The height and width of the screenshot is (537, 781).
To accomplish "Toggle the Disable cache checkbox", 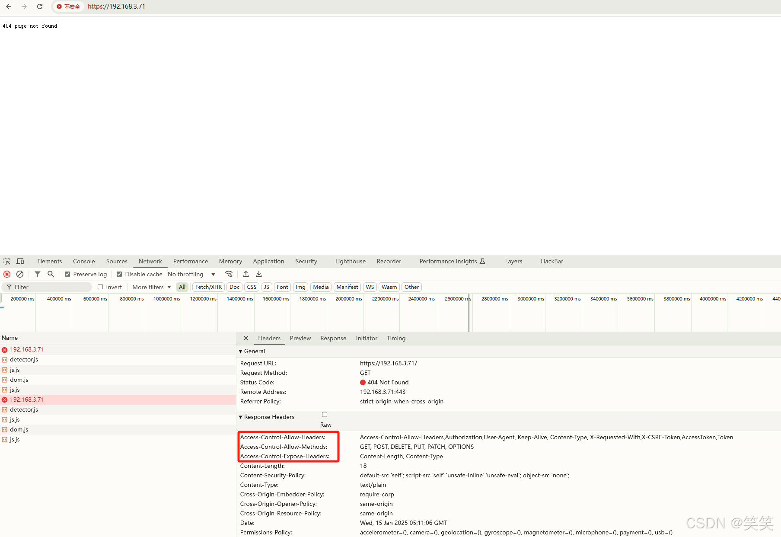I will coord(119,274).
